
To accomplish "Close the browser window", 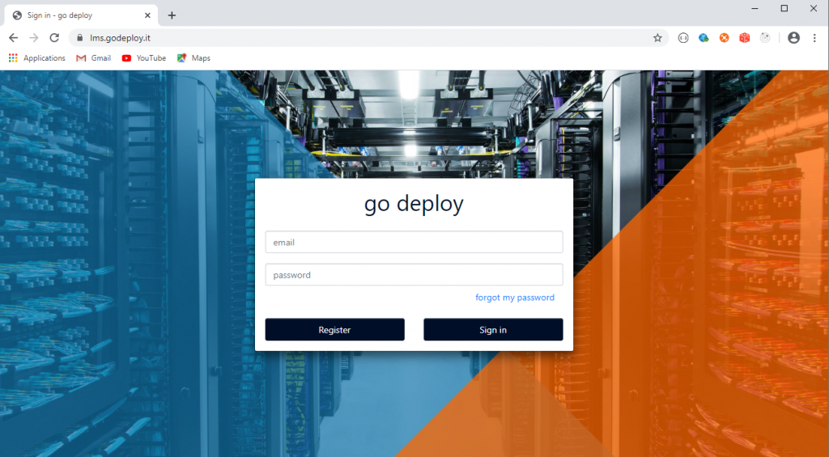I will (x=814, y=8).
